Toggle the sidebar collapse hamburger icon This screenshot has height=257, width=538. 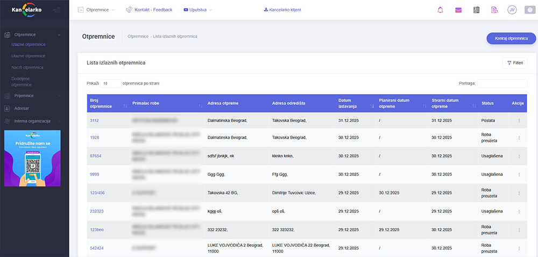(x=57, y=10)
